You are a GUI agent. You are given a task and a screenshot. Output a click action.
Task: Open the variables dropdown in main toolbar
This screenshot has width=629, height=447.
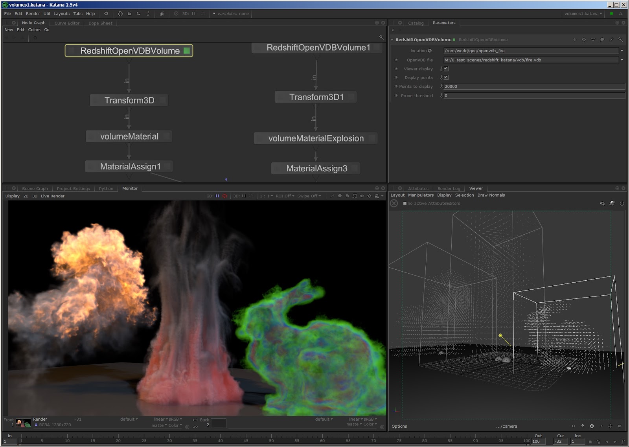[x=230, y=13]
